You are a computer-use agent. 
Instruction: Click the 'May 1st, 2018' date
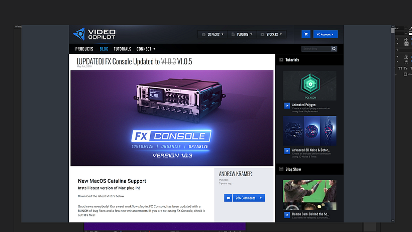tap(84, 66)
